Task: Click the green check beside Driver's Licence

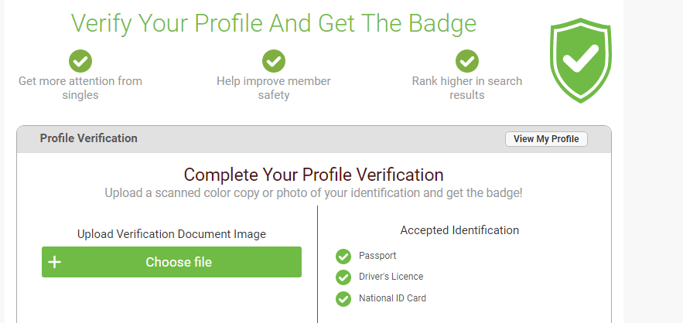Action: (343, 277)
